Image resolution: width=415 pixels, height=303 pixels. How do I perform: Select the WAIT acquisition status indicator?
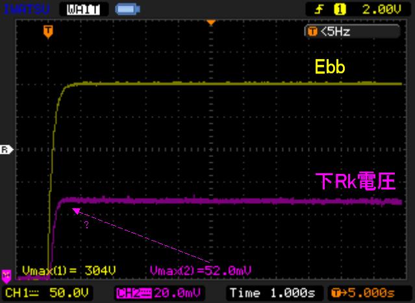point(84,10)
